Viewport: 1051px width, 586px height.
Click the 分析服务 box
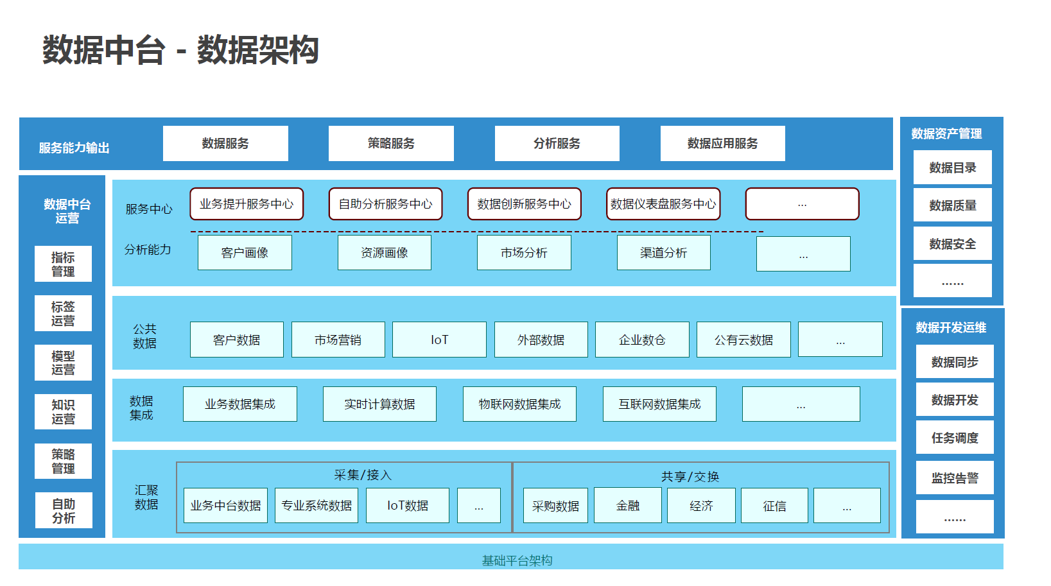point(557,143)
